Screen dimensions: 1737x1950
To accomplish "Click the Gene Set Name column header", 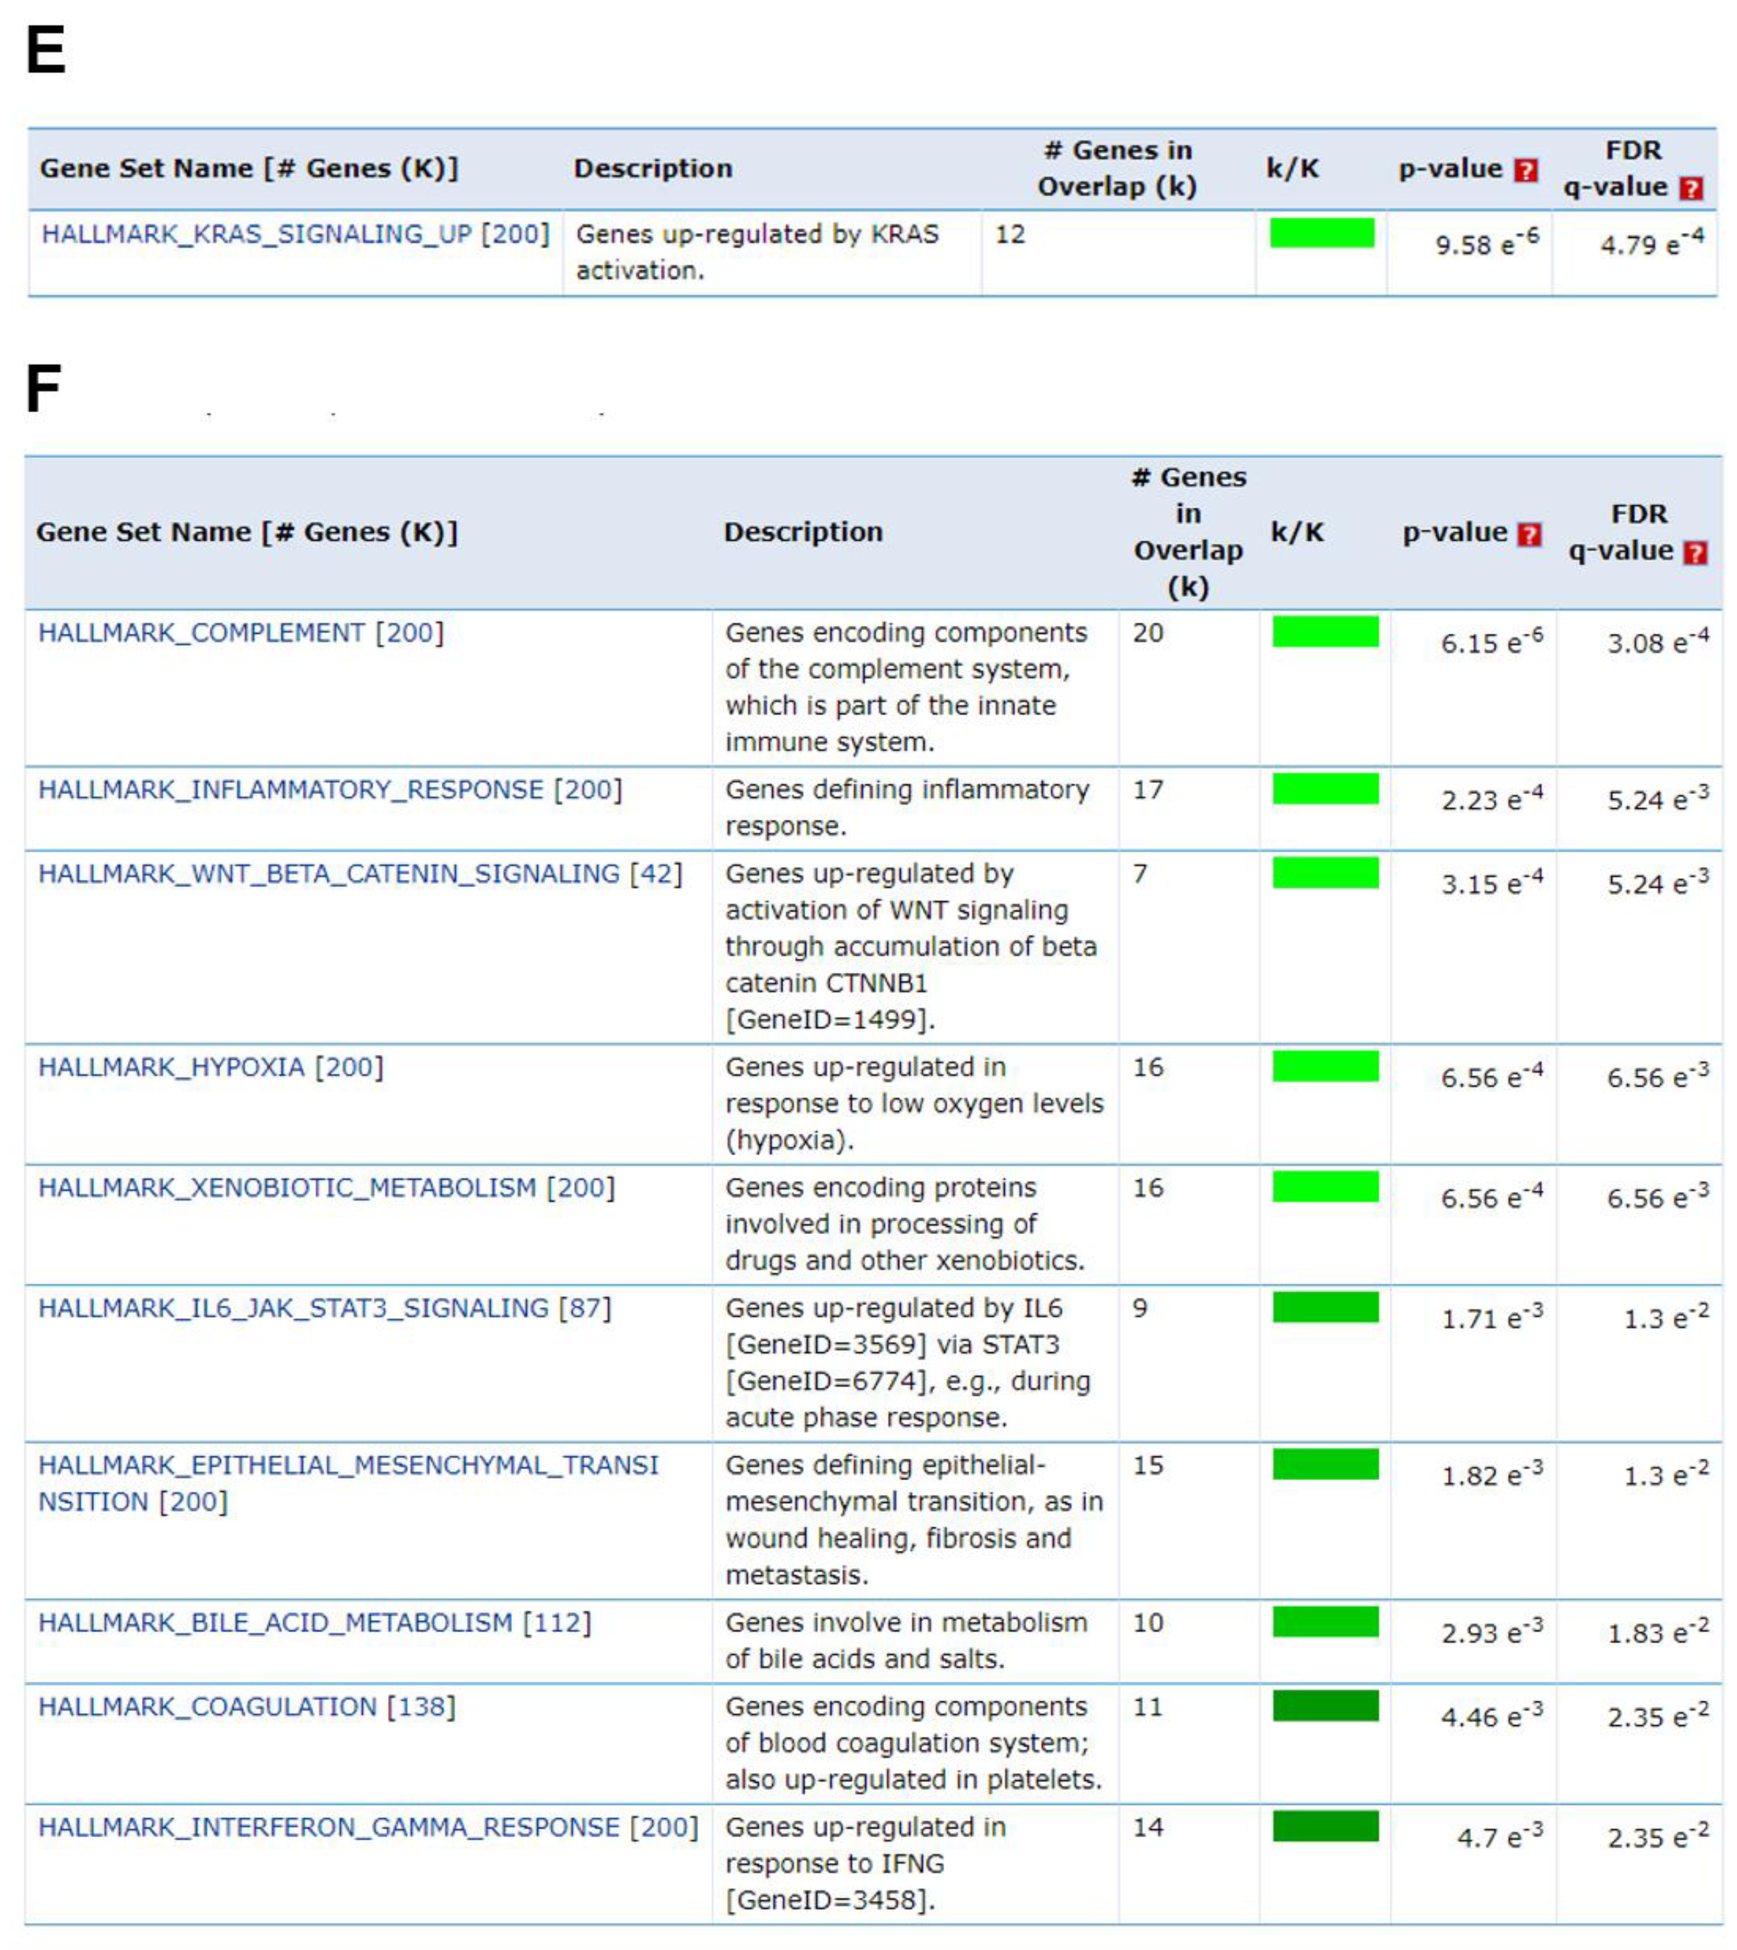I will (x=248, y=535).
